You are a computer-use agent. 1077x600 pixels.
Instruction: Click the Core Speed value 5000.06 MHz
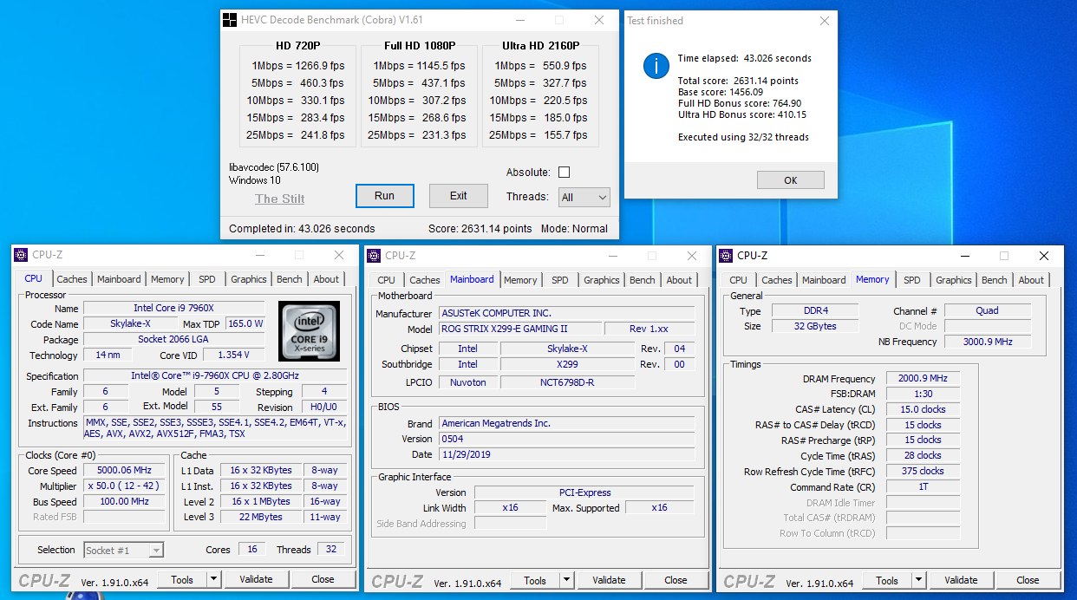click(124, 470)
